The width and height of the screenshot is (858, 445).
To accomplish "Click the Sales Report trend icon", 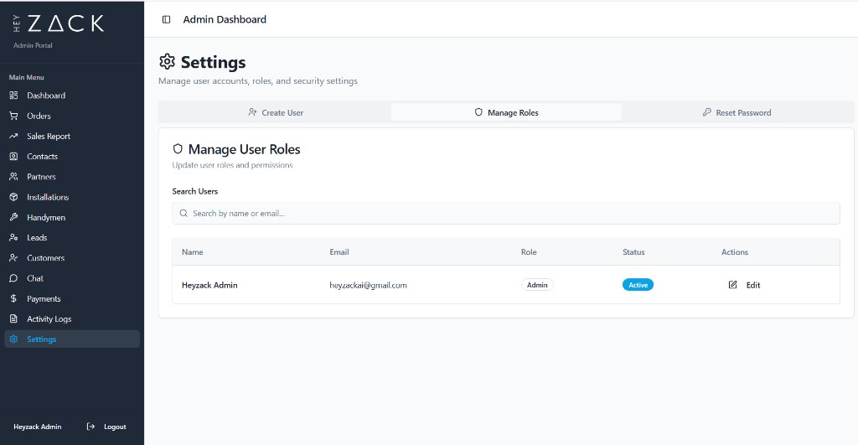I will pos(13,136).
